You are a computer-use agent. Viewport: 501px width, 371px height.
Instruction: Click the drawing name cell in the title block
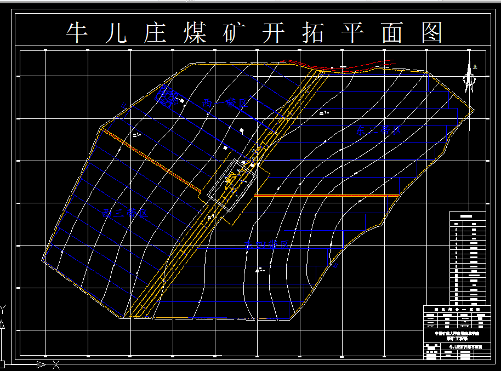point(466,347)
